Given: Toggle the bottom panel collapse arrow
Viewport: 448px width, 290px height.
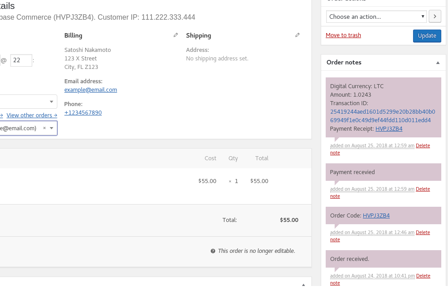Looking at the screenshot, I should (303, 285).
